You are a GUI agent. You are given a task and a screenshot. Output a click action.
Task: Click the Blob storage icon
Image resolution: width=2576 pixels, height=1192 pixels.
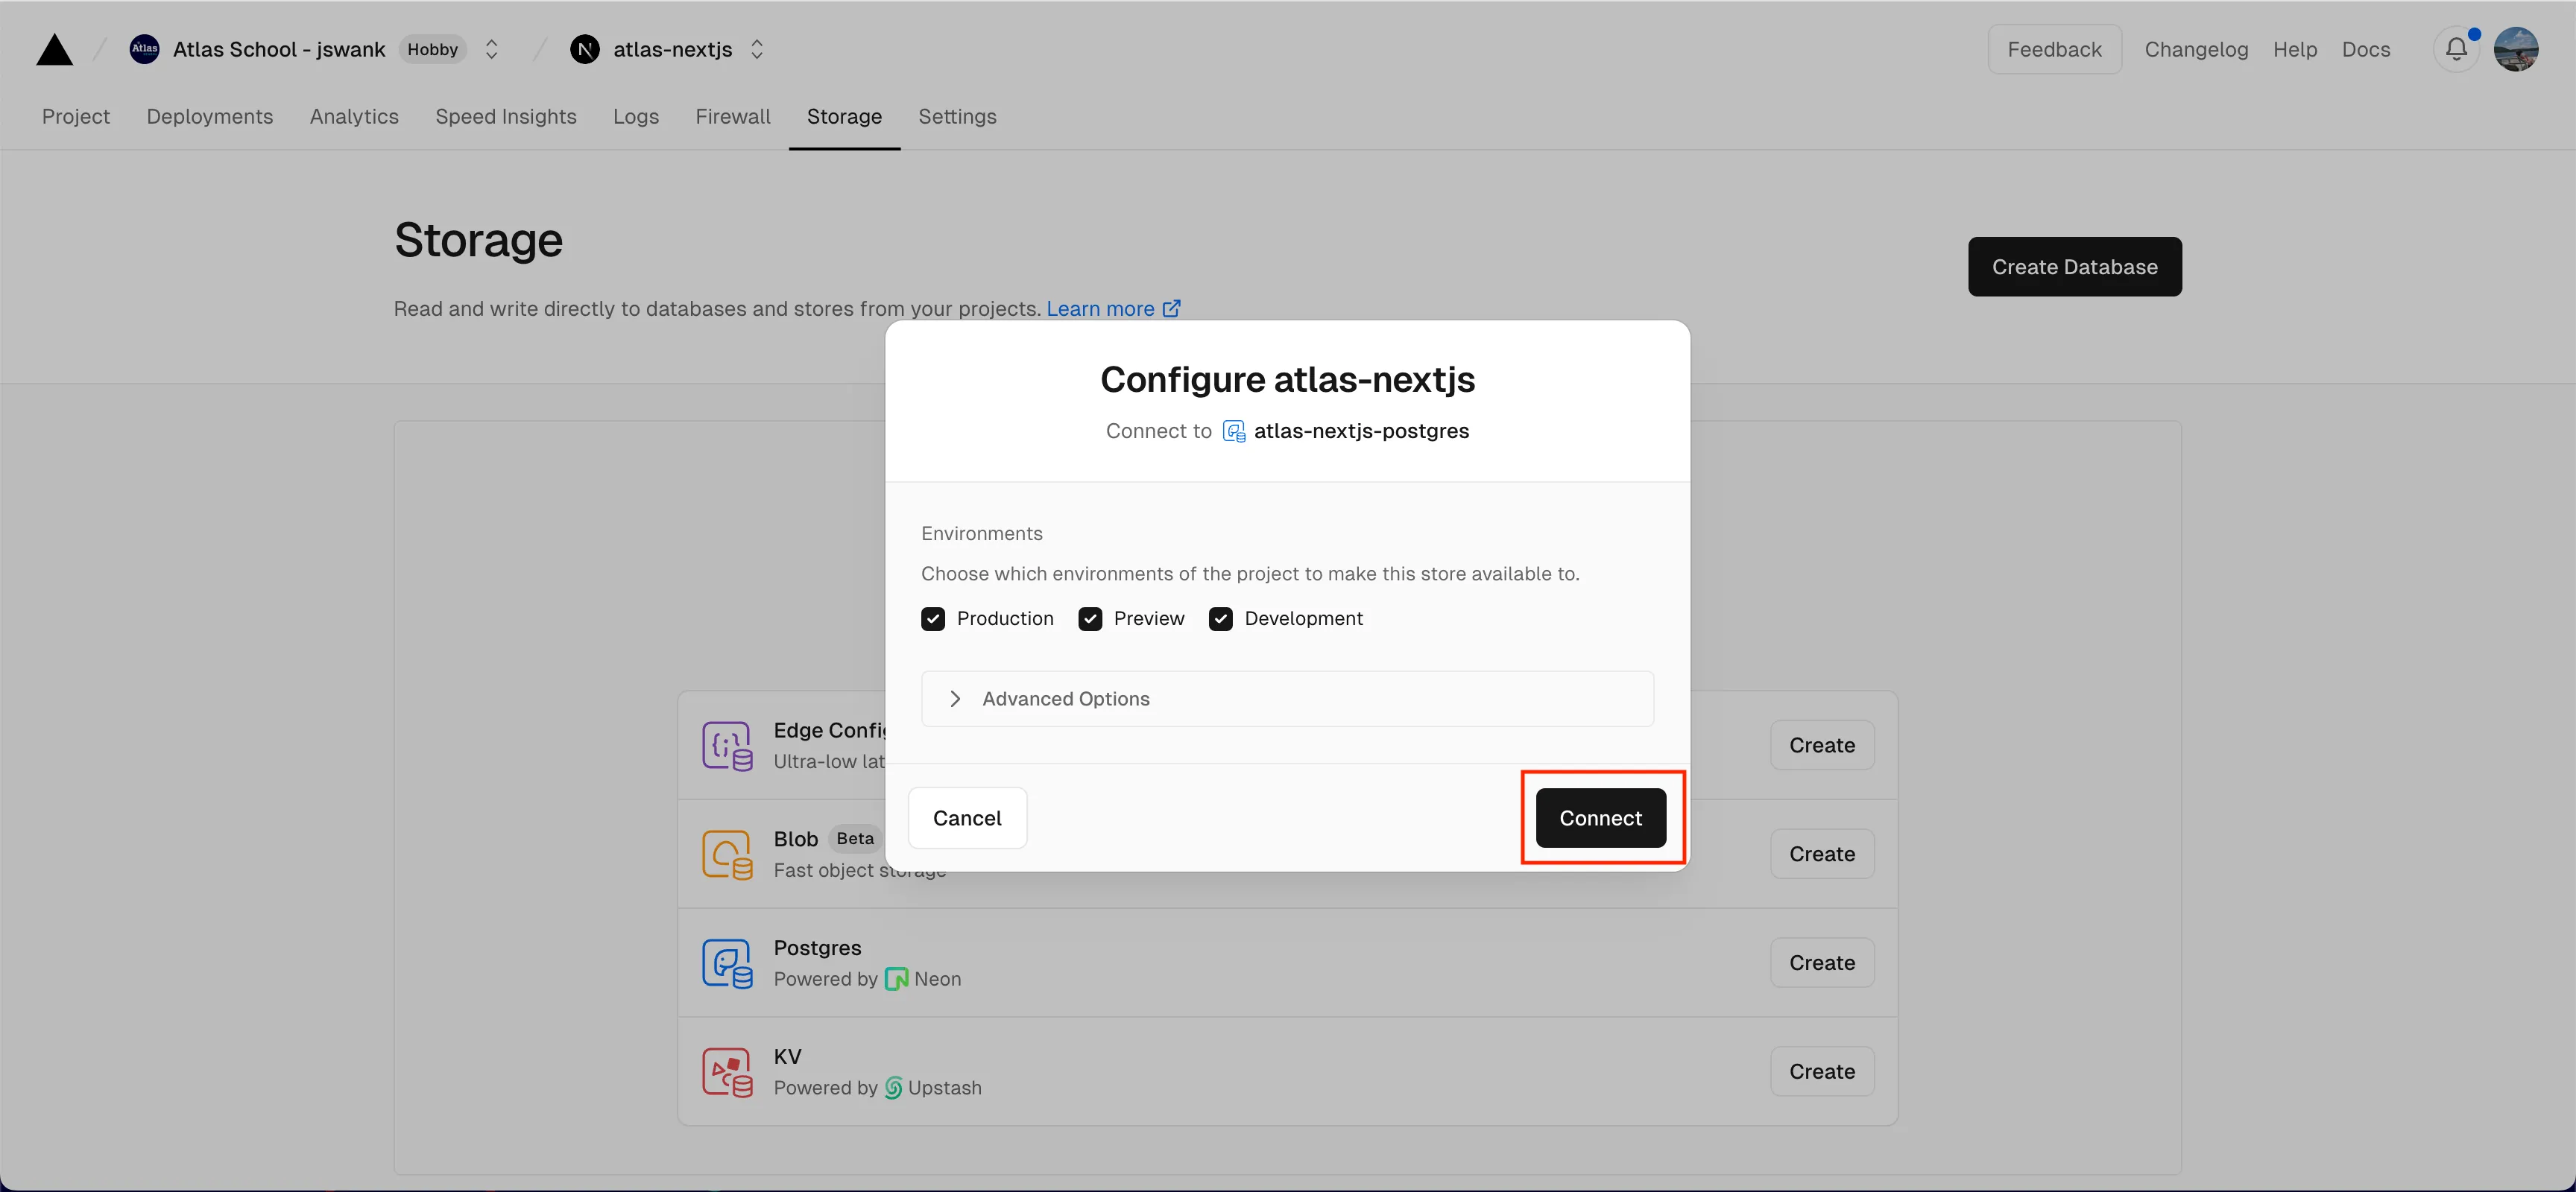tap(727, 855)
